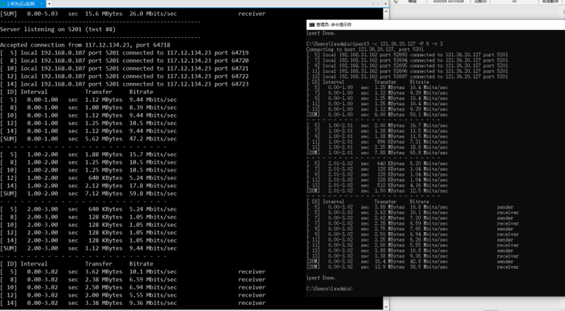Click the connection line ending with port 64723

click(x=124, y=84)
